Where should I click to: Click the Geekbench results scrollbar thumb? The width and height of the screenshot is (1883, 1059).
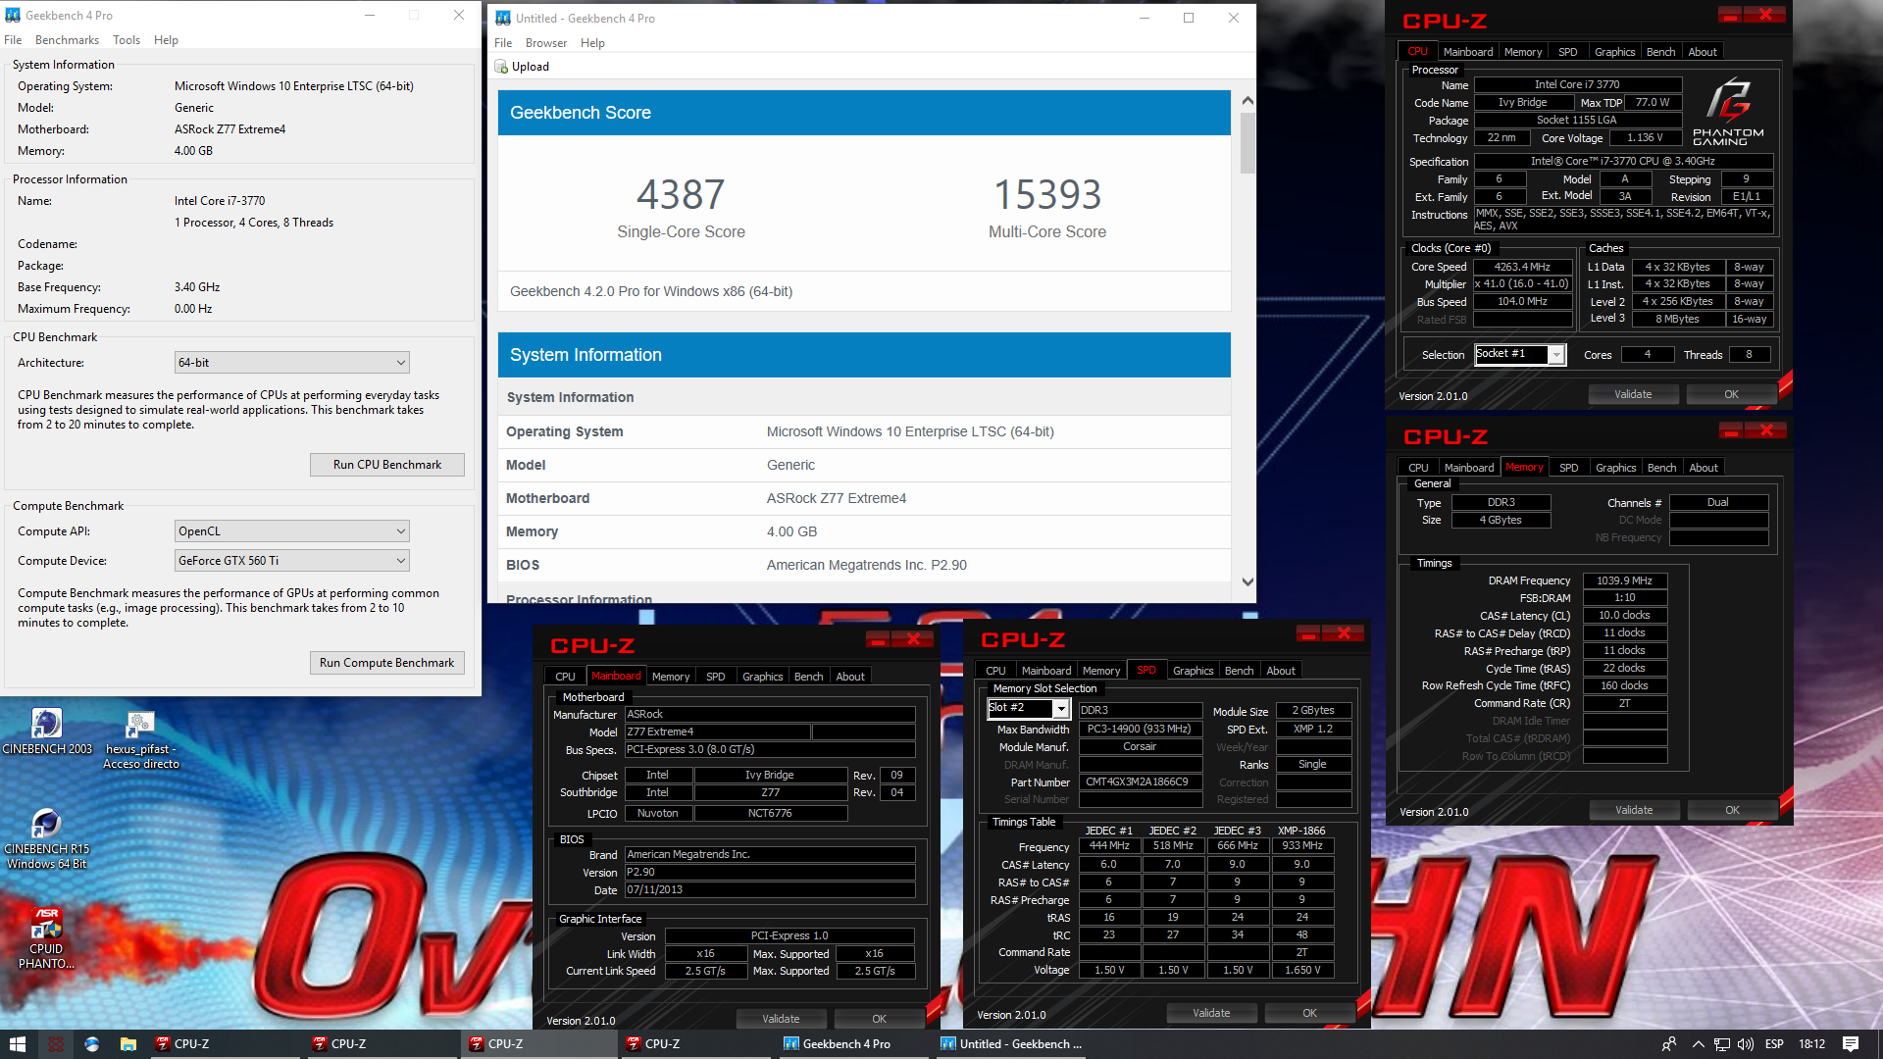1247,143
